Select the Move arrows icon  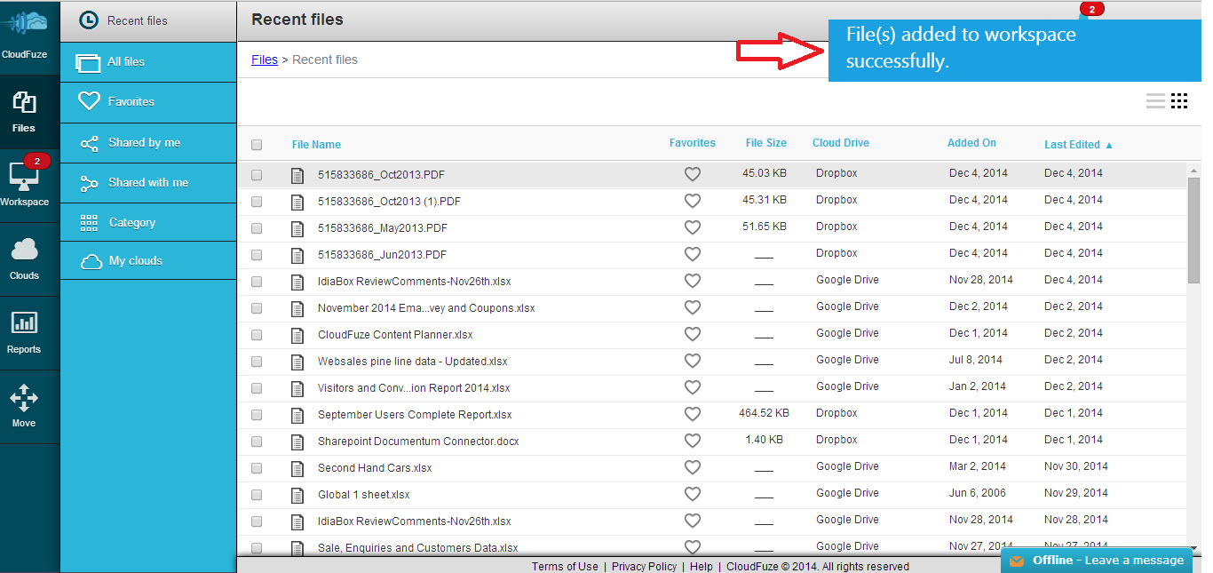(24, 398)
